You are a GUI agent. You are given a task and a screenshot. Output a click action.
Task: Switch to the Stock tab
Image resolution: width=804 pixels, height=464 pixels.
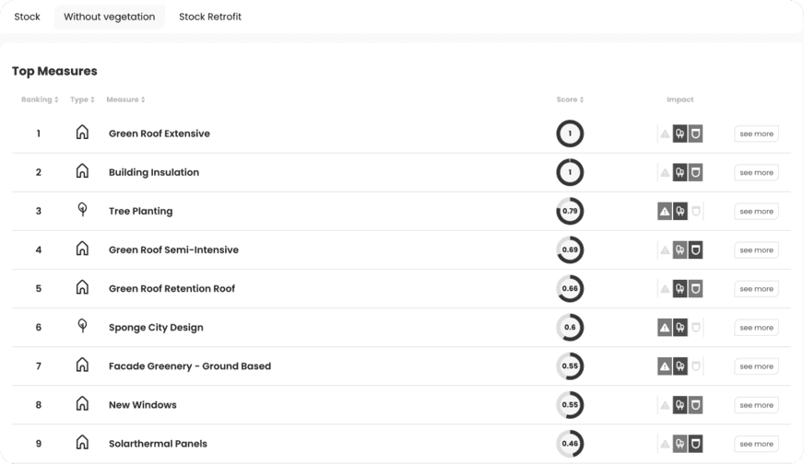[27, 17]
